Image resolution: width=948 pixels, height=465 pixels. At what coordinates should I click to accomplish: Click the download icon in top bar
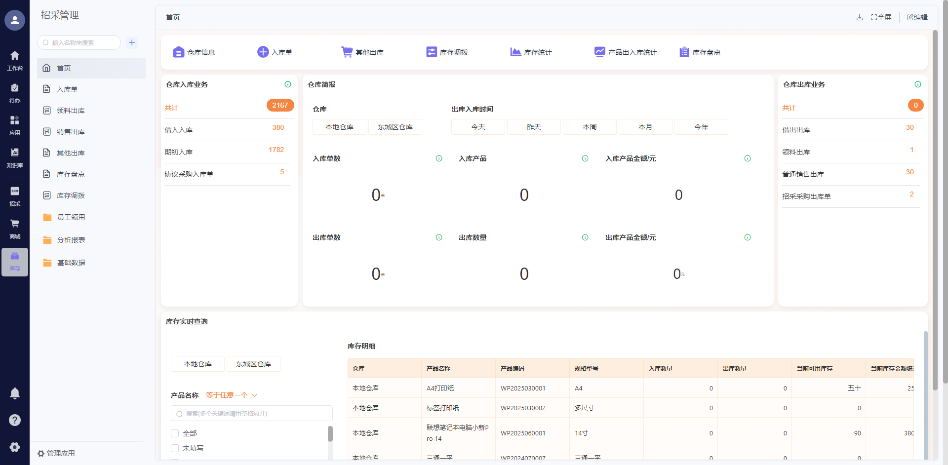[x=860, y=17]
